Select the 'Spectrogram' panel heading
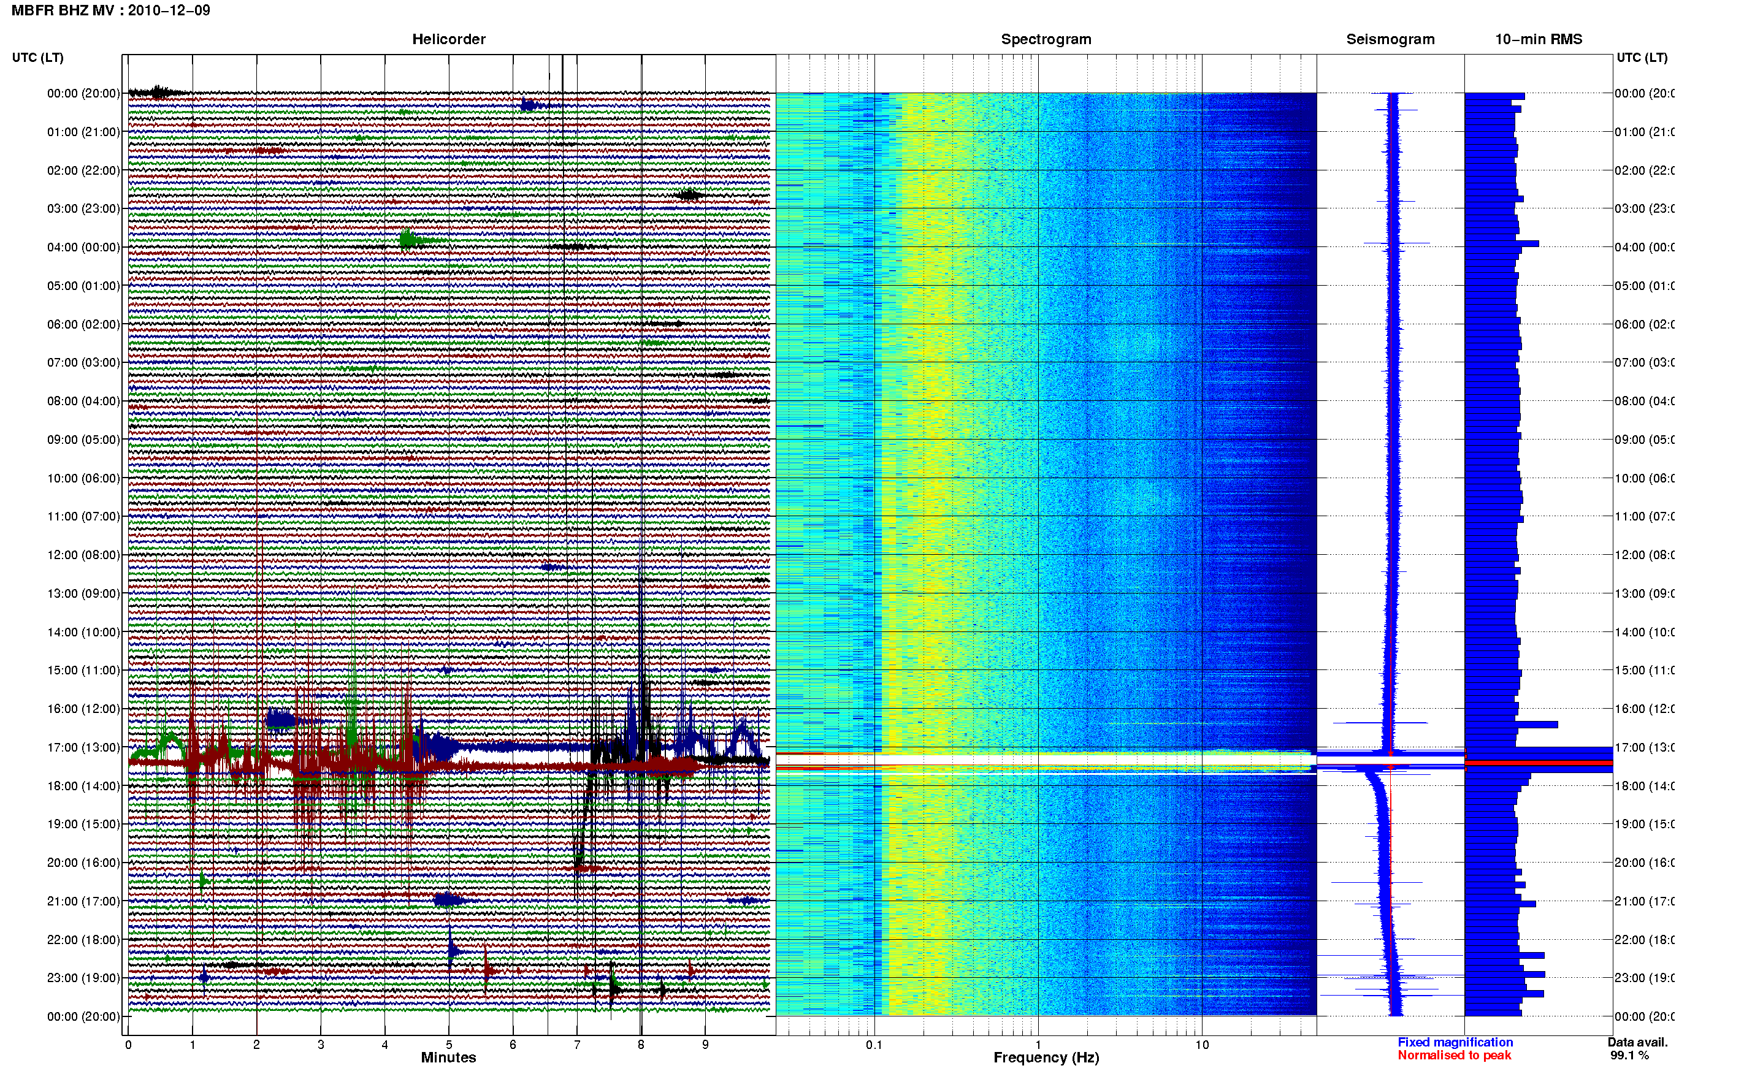Screen dimensions: 1744x1090 (x=1046, y=39)
